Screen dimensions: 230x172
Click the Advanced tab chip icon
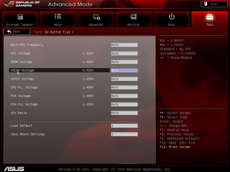(x=96, y=17)
